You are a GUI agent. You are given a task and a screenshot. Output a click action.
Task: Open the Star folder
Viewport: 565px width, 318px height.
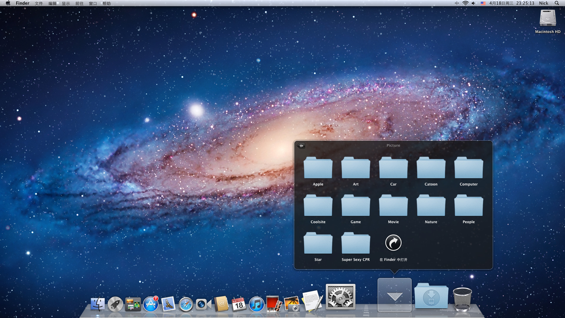click(x=318, y=243)
